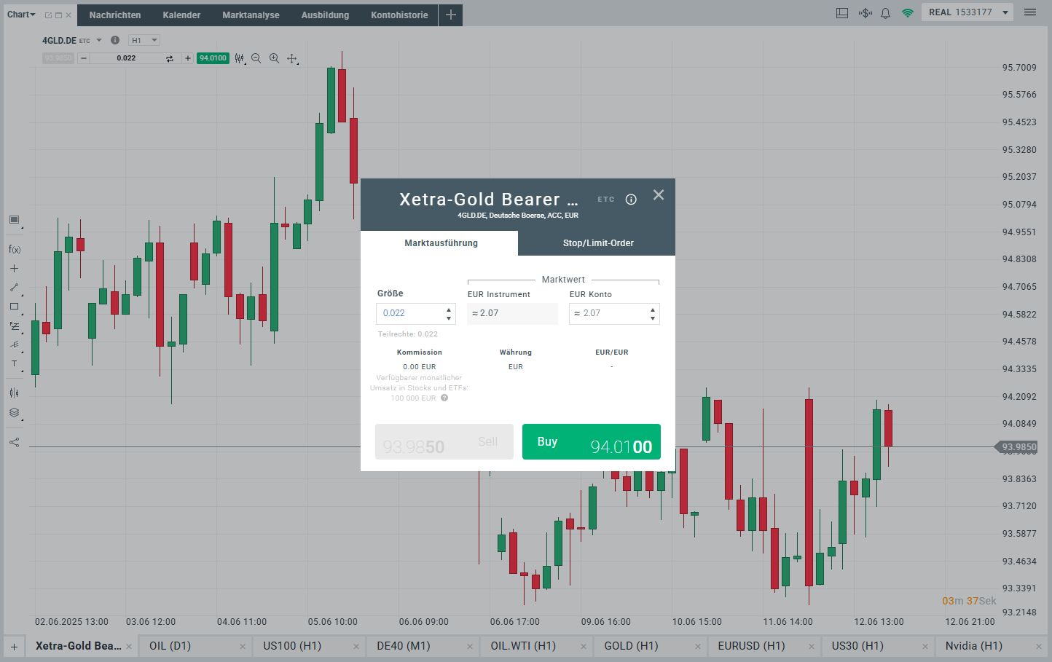This screenshot has width=1052, height=662.
Task: Open the chart layers icon on the left sidebar
Action: (15, 412)
